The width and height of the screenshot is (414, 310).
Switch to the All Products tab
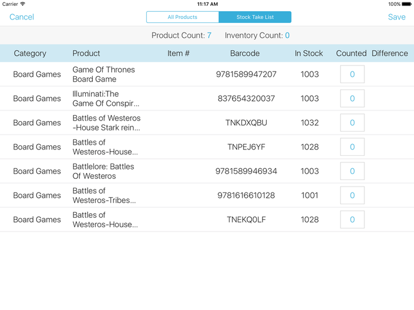pyautogui.click(x=182, y=17)
